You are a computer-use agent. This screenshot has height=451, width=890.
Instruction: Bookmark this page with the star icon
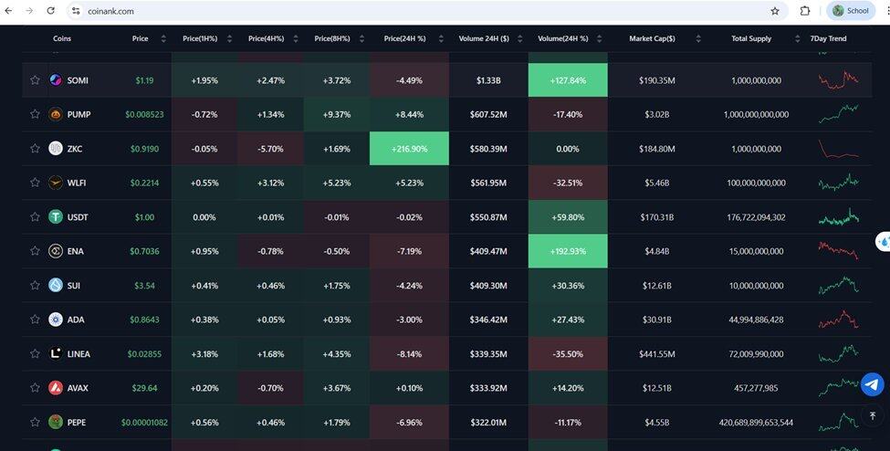775,11
